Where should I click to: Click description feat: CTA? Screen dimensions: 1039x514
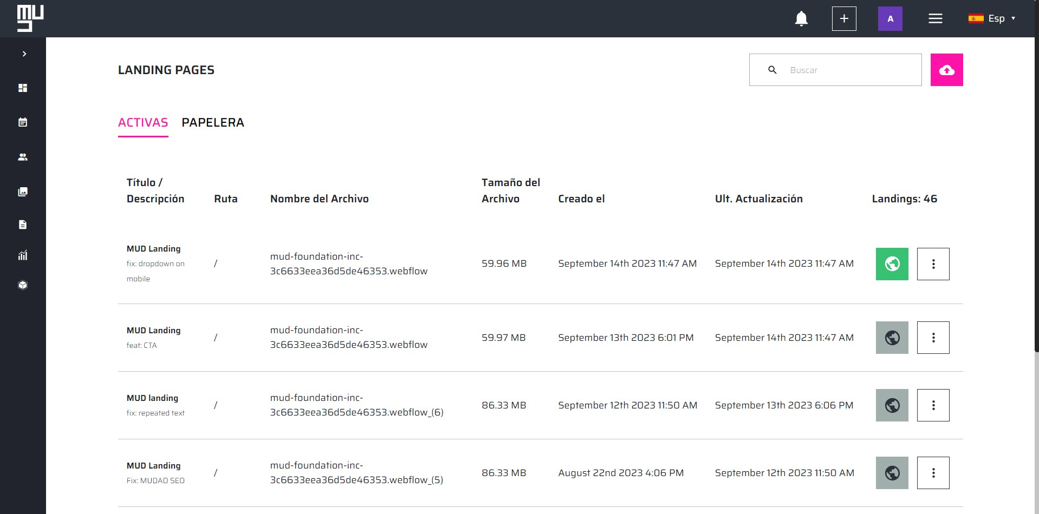point(142,345)
